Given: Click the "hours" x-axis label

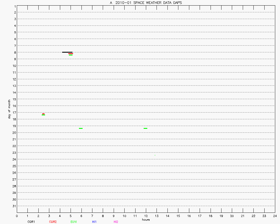Looking at the screenshot, I should [146, 220].
